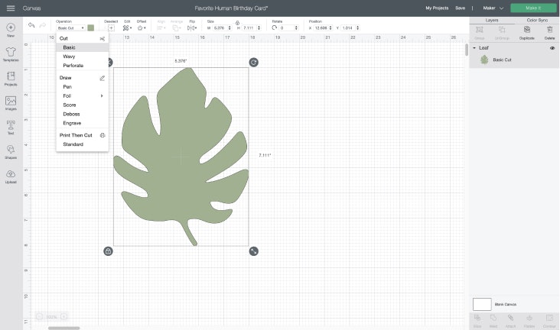Screen dimensions: 560x330
Task: Click the Blank Canvas white swatch
Action: pyautogui.click(x=482, y=304)
